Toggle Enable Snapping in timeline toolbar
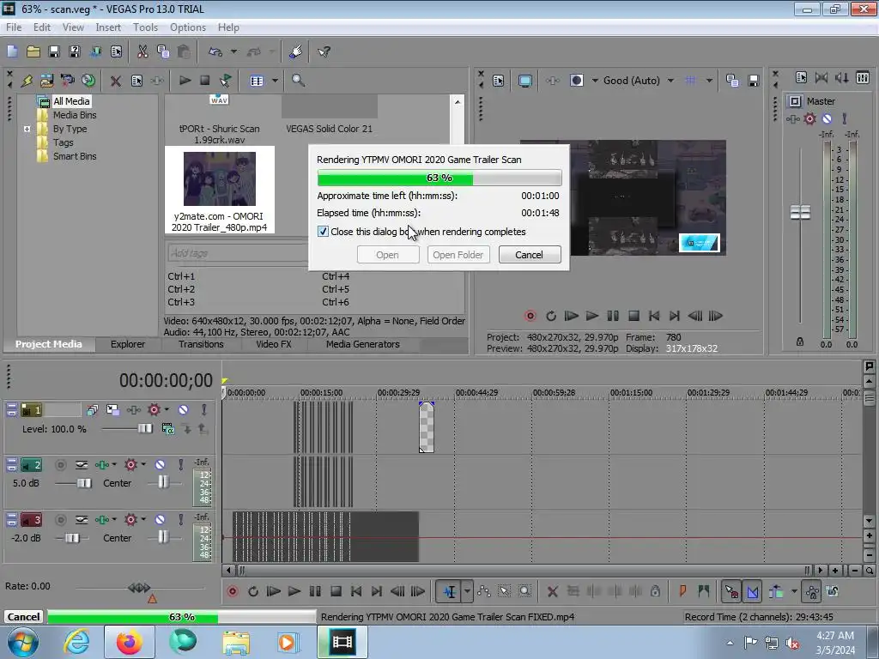Viewport: 879px width, 659px height. pyautogui.click(x=731, y=591)
